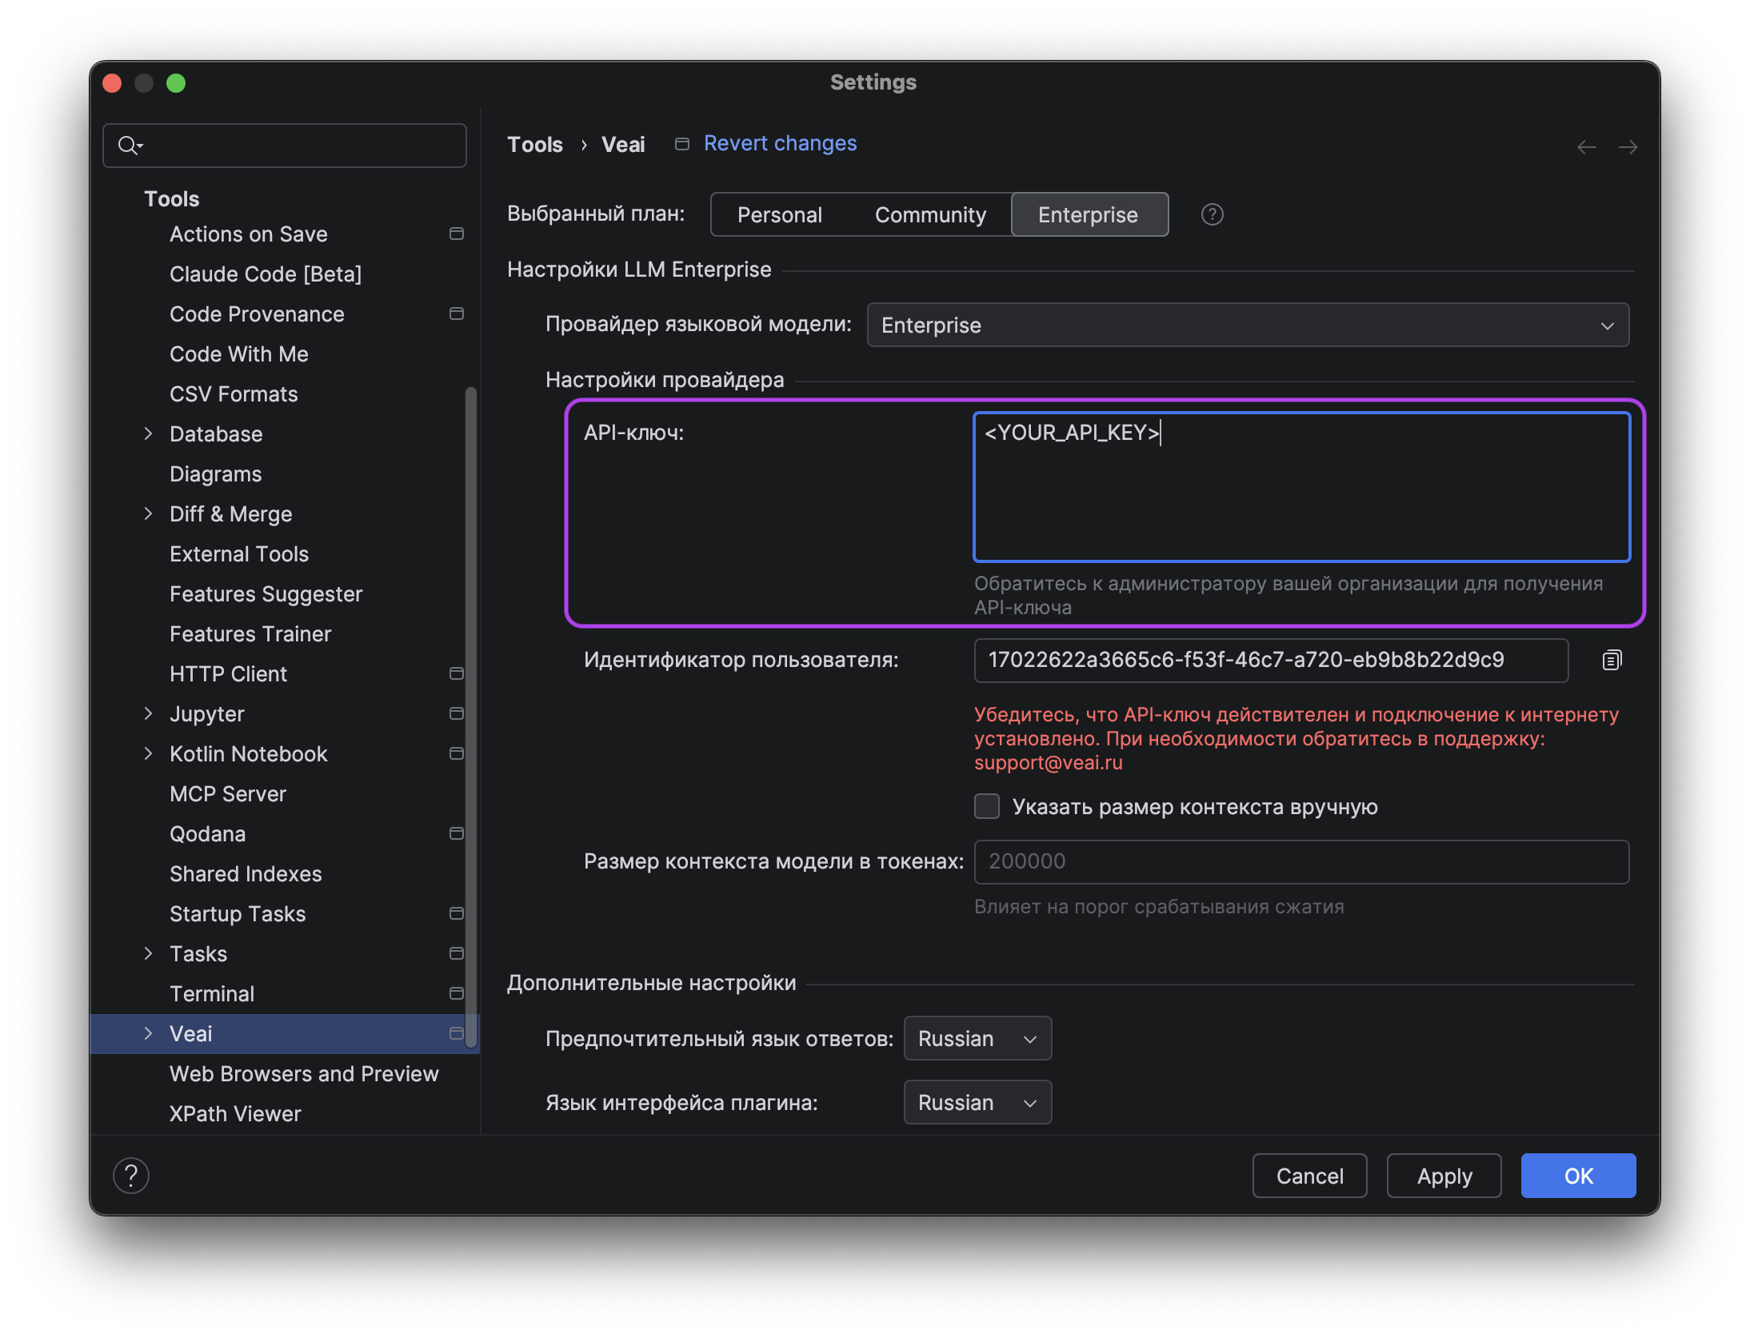Image resolution: width=1750 pixels, height=1334 pixels.
Task: Open Code Provenance settings
Action: (x=257, y=314)
